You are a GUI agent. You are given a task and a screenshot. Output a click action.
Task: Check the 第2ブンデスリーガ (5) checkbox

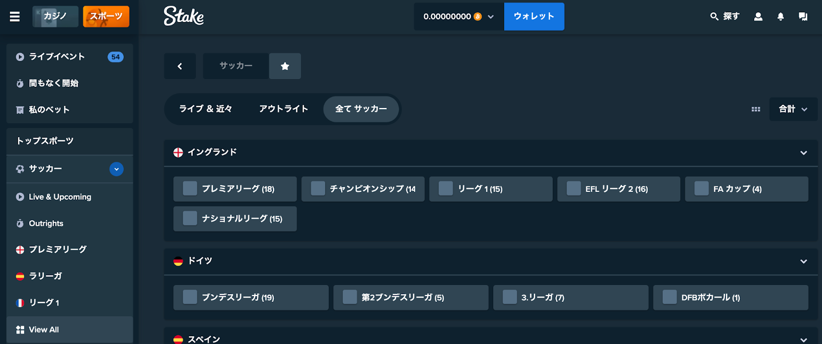point(350,297)
